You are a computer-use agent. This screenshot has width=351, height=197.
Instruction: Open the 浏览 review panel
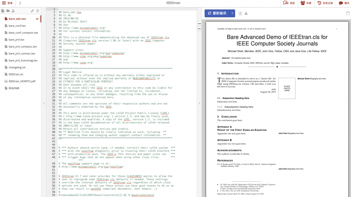(289, 3)
